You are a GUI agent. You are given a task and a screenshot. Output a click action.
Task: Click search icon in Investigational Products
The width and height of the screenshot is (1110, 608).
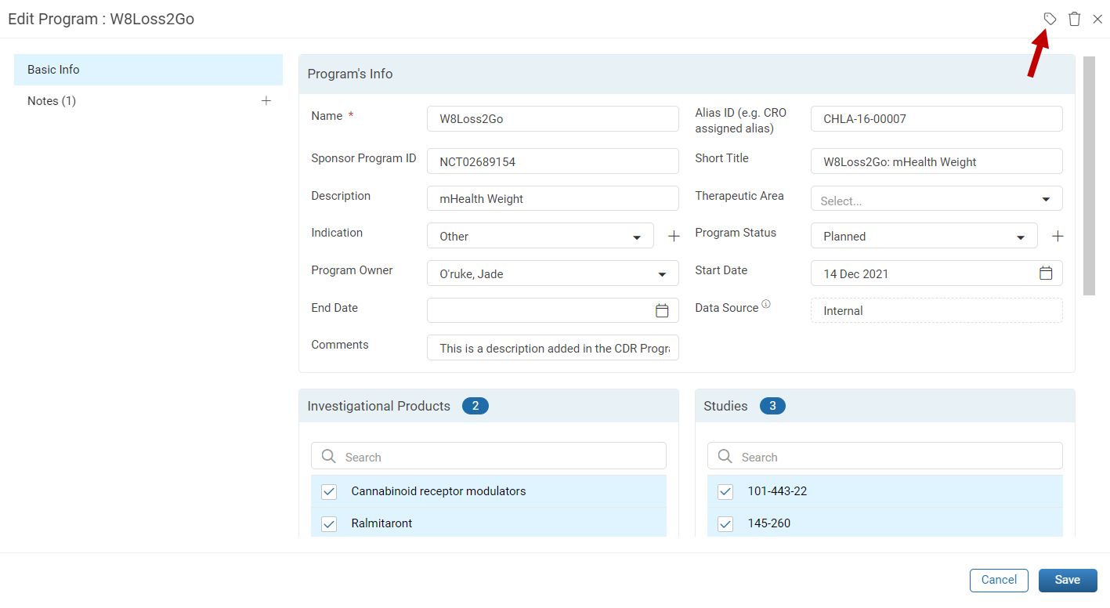tap(329, 456)
